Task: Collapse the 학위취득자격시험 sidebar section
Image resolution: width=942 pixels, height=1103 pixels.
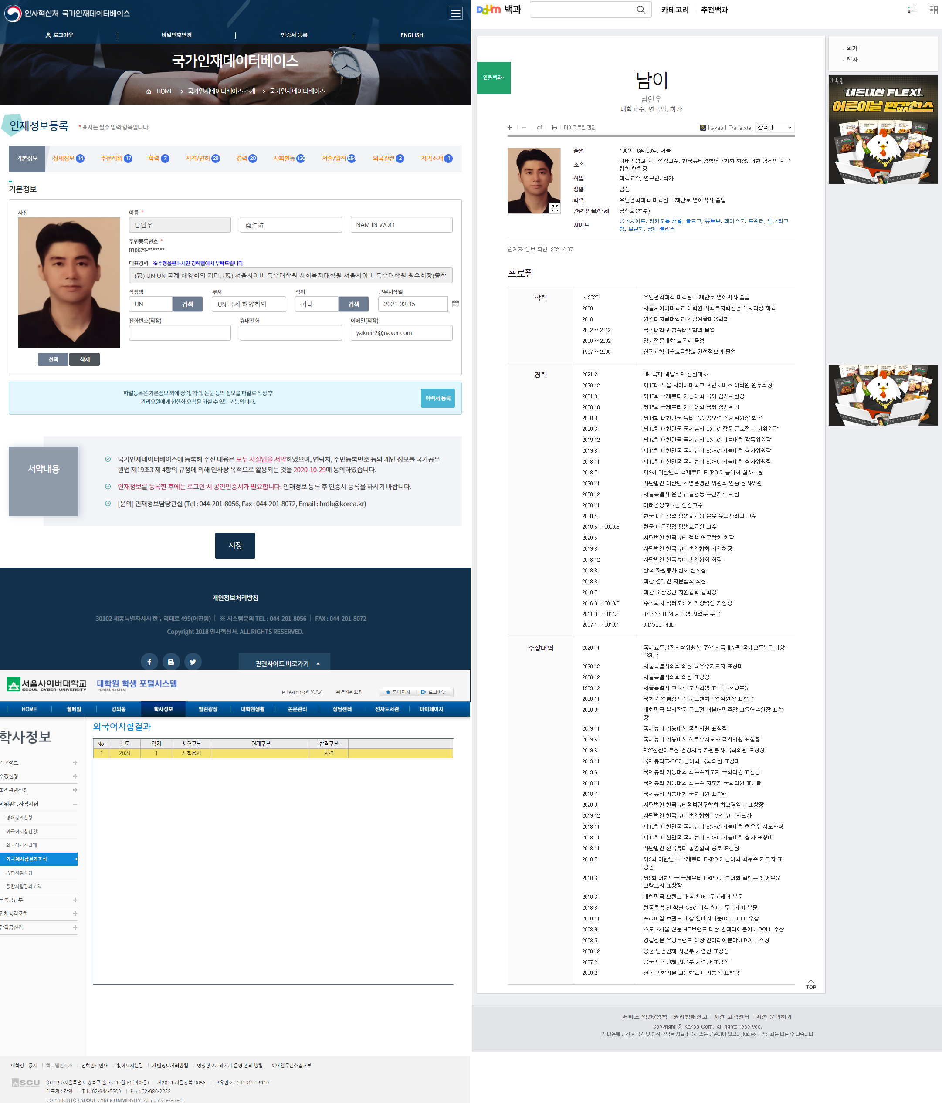Action: tap(75, 804)
